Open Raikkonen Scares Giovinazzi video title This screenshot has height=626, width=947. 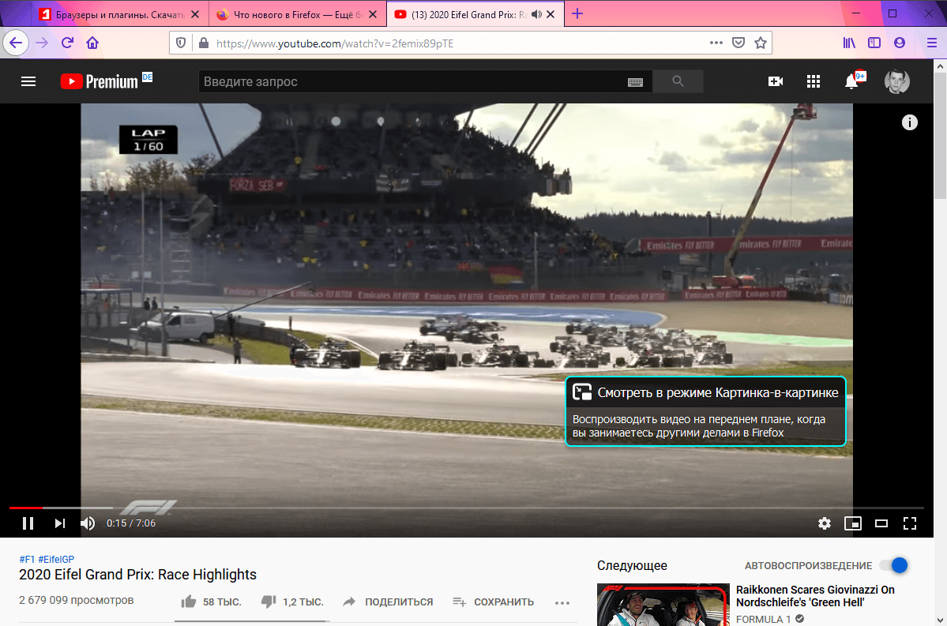815,596
